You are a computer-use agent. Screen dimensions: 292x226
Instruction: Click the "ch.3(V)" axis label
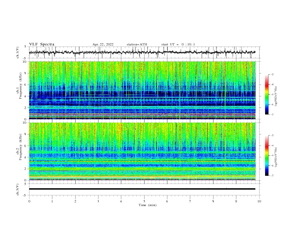[18, 189]
